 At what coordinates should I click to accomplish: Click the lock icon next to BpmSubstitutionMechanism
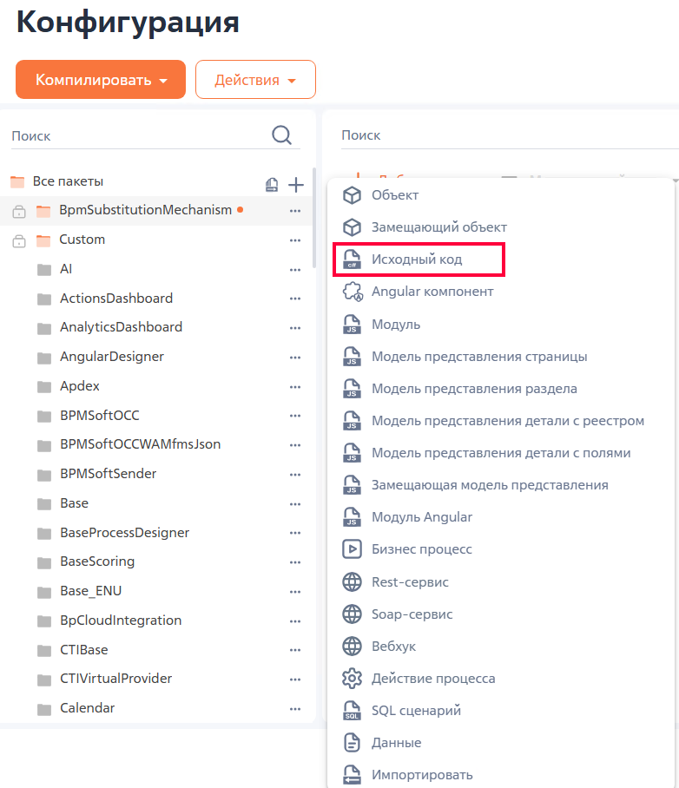click(19, 212)
